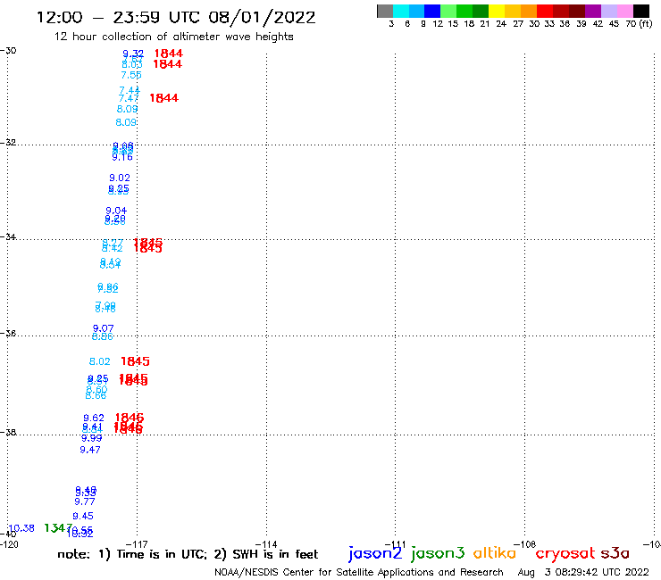Click the light green legend swatch
Viewport: 661px width, 580px height.
point(448,11)
